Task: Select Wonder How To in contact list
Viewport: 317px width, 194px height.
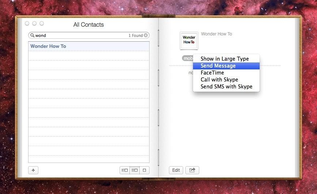Action: (89, 46)
